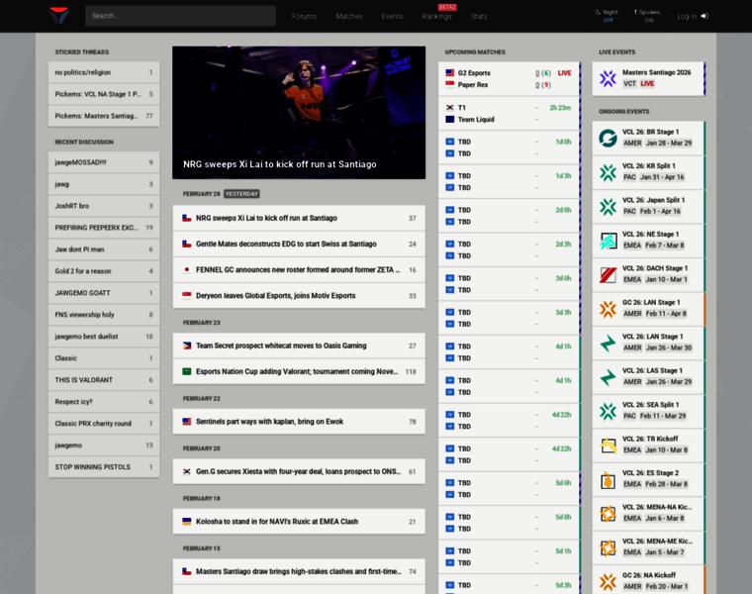This screenshot has height=594, width=752.
Task: Open VCL 26: TR Kickoff logo
Action: pyautogui.click(x=608, y=445)
